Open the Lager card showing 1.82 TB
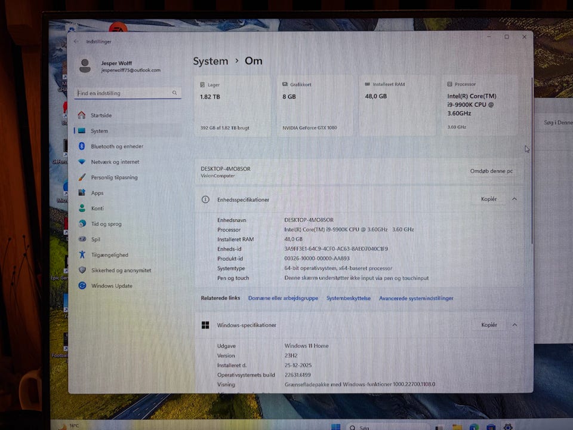Screen dimensions: 573x430 click(232, 106)
